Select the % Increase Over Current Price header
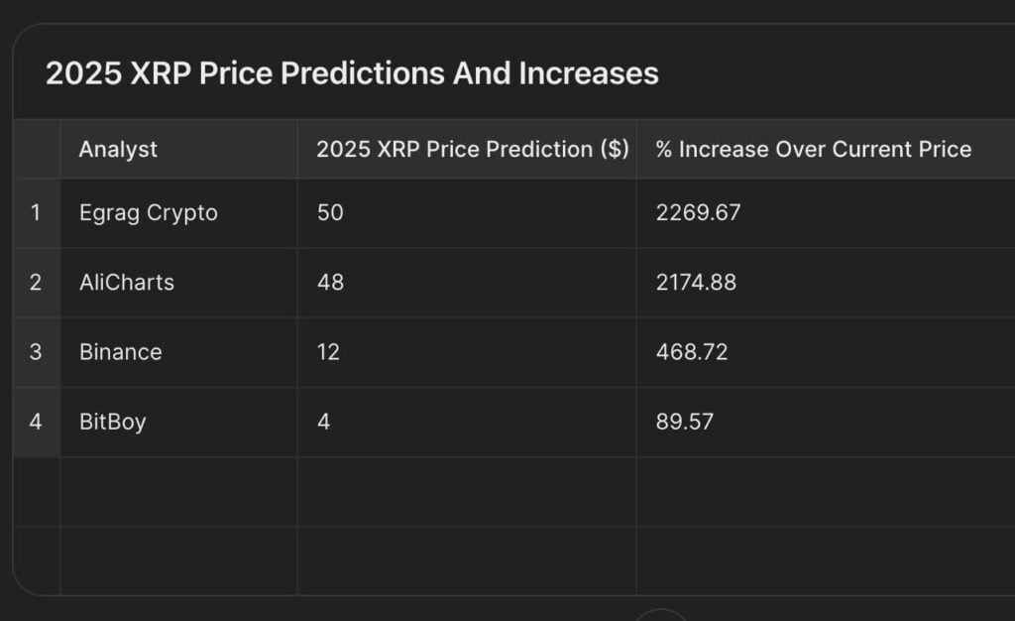Image resolution: width=1015 pixels, height=621 pixels. (813, 150)
